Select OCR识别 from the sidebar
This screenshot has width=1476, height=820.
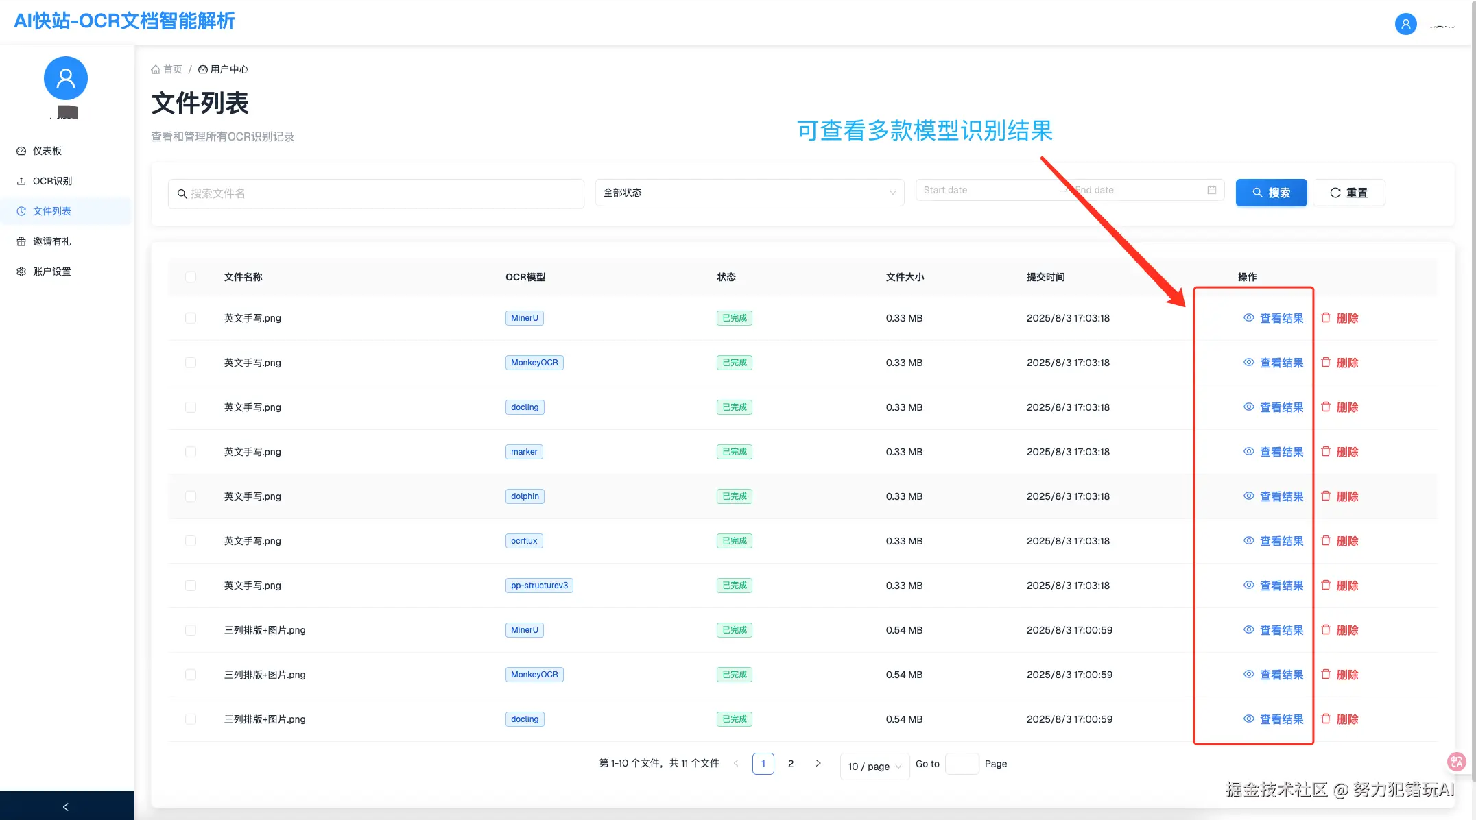[51, 180]
